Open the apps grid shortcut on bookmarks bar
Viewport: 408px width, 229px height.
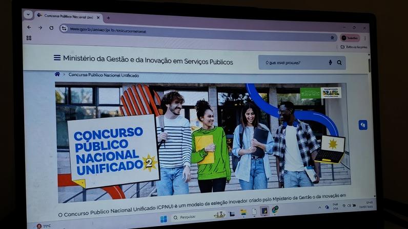tap(29, 38)
